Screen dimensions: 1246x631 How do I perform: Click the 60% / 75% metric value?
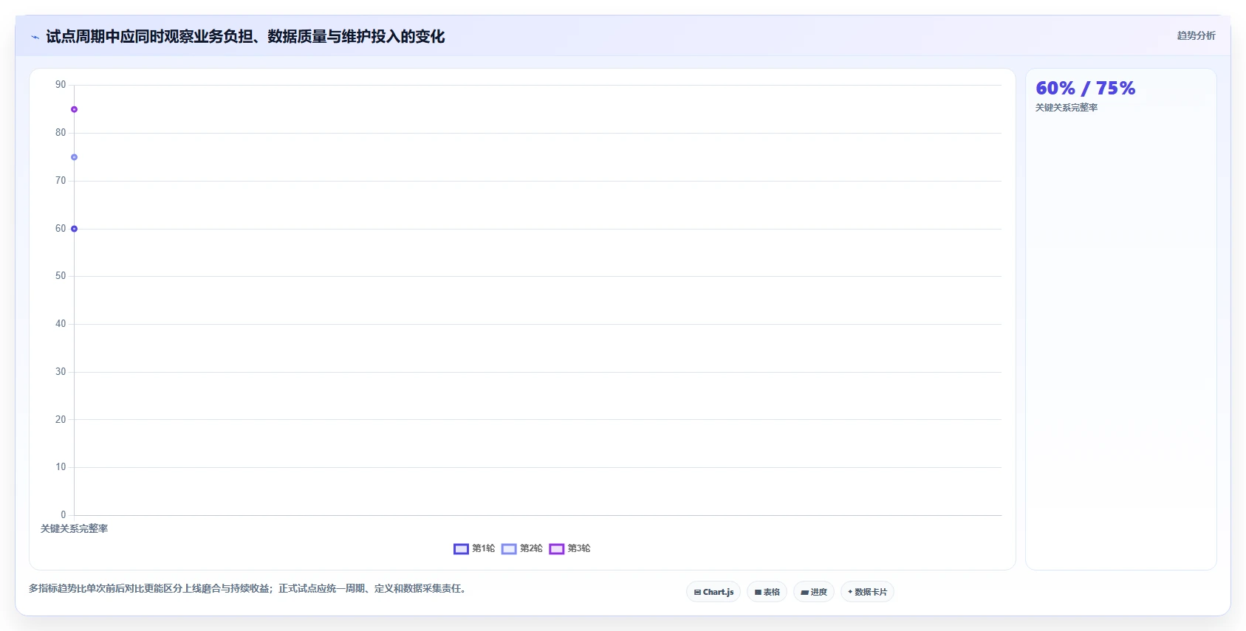(1085, 89)
